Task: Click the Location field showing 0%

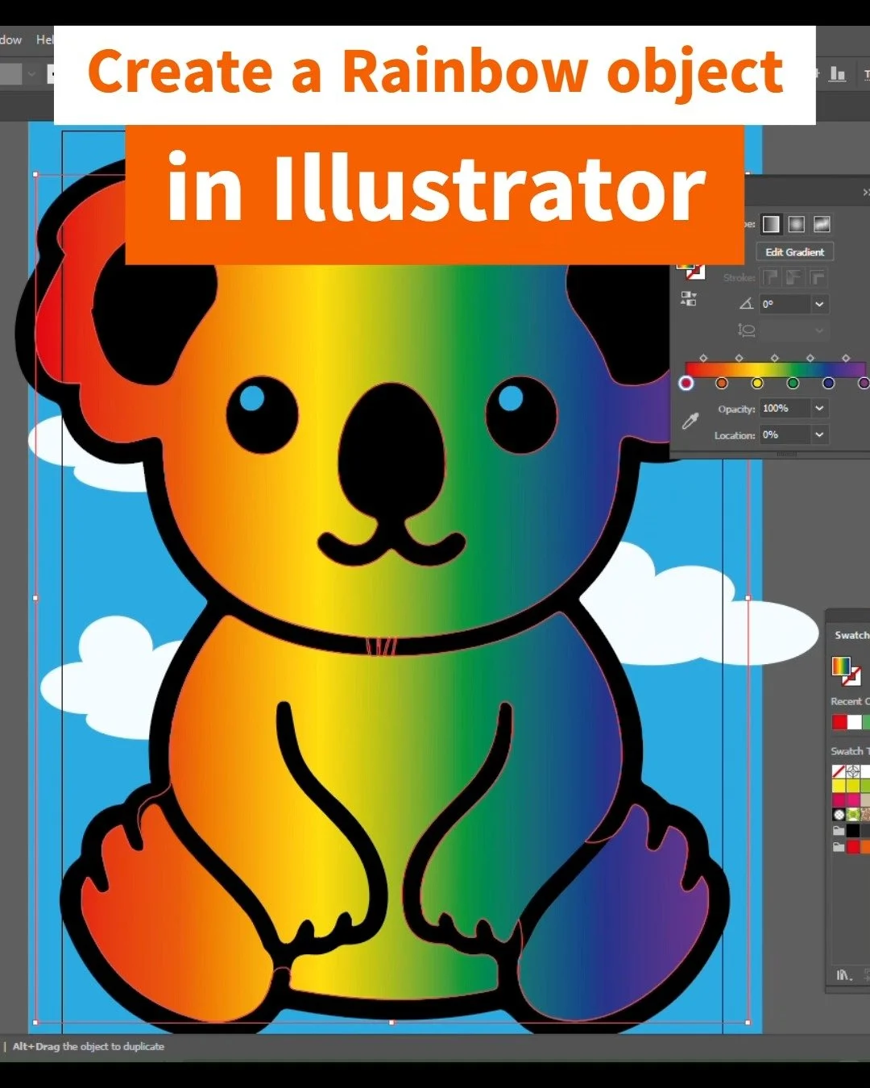Action: pos(785,435)
